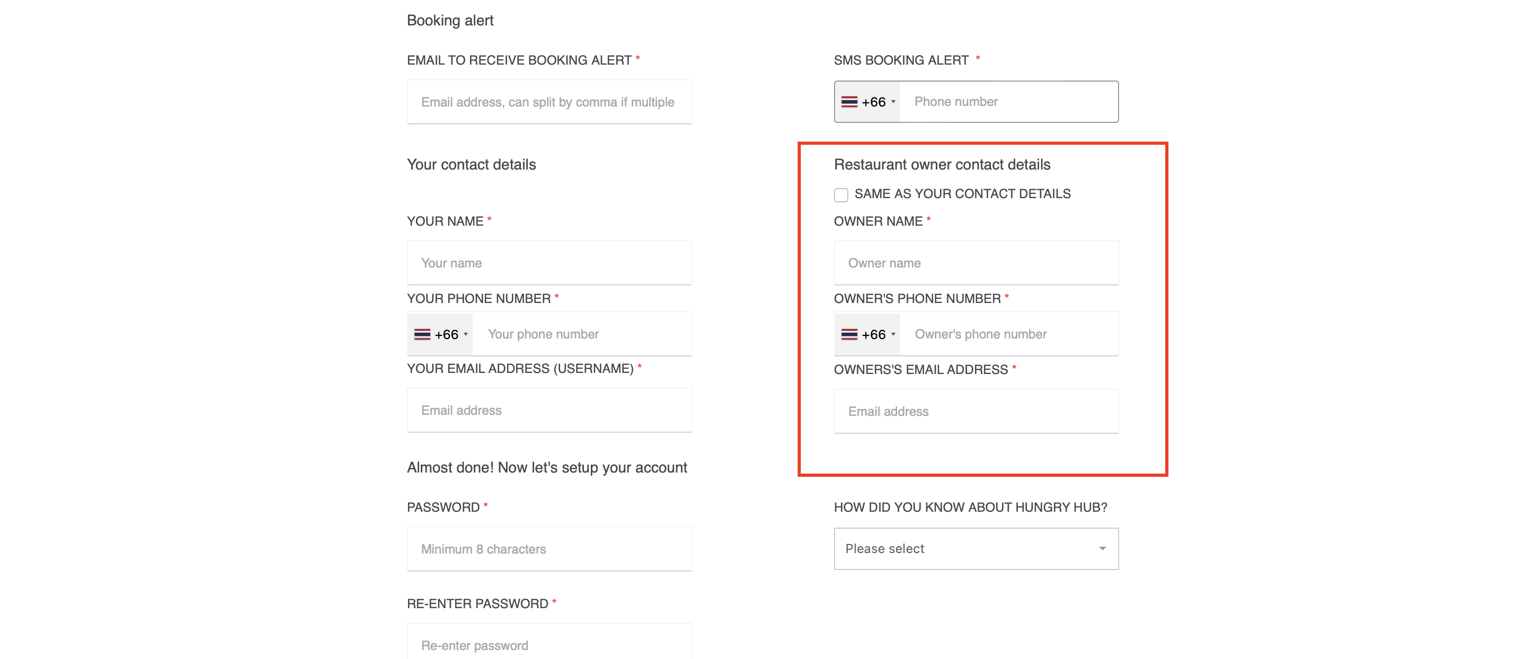Click the booking alert email address field
This screenshot has width=1525, height=659.
pos(549,102)
